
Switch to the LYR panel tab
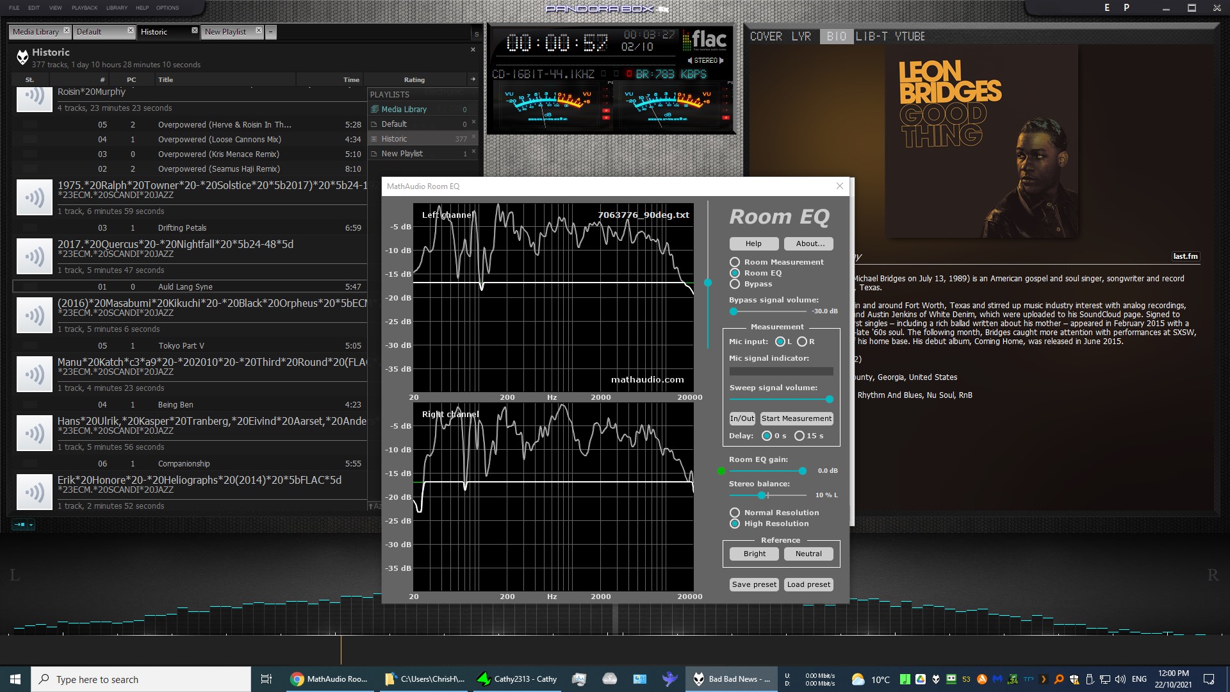801,37
